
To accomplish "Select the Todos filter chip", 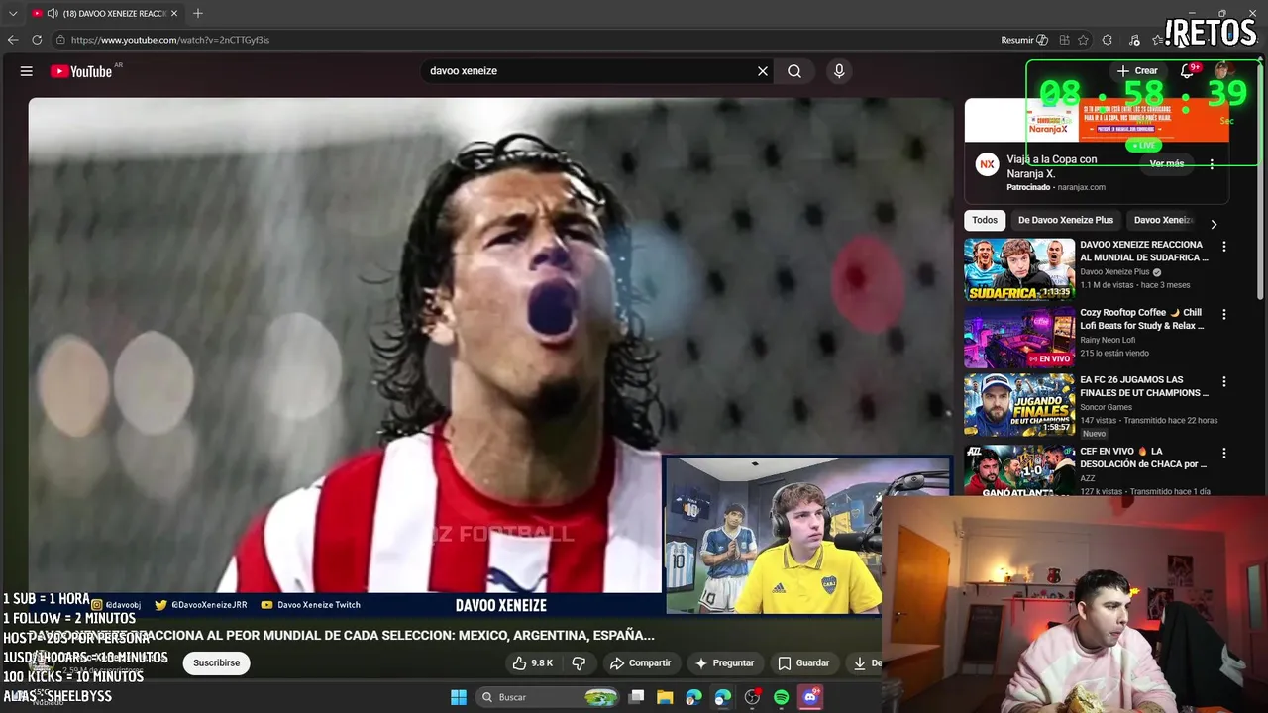I will (x=985, y=220).
